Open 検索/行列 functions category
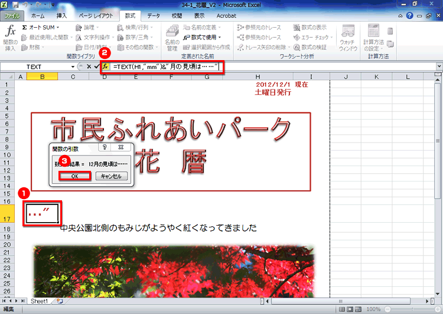 [x=135, y=27]
